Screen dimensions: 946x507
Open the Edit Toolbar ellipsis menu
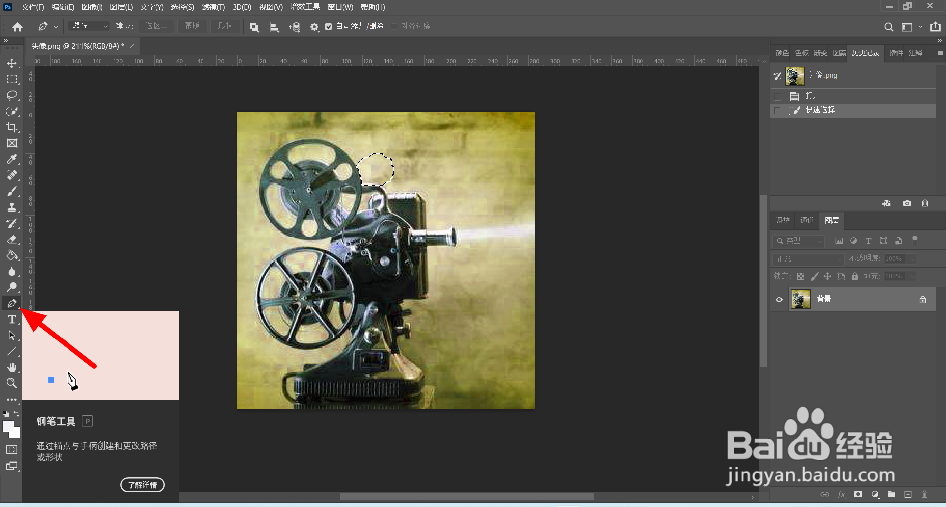point(12,399)
